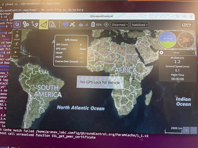Show vehicle messages megaphone icon
This screenshot has width=198, height=148.
[65, 24]
